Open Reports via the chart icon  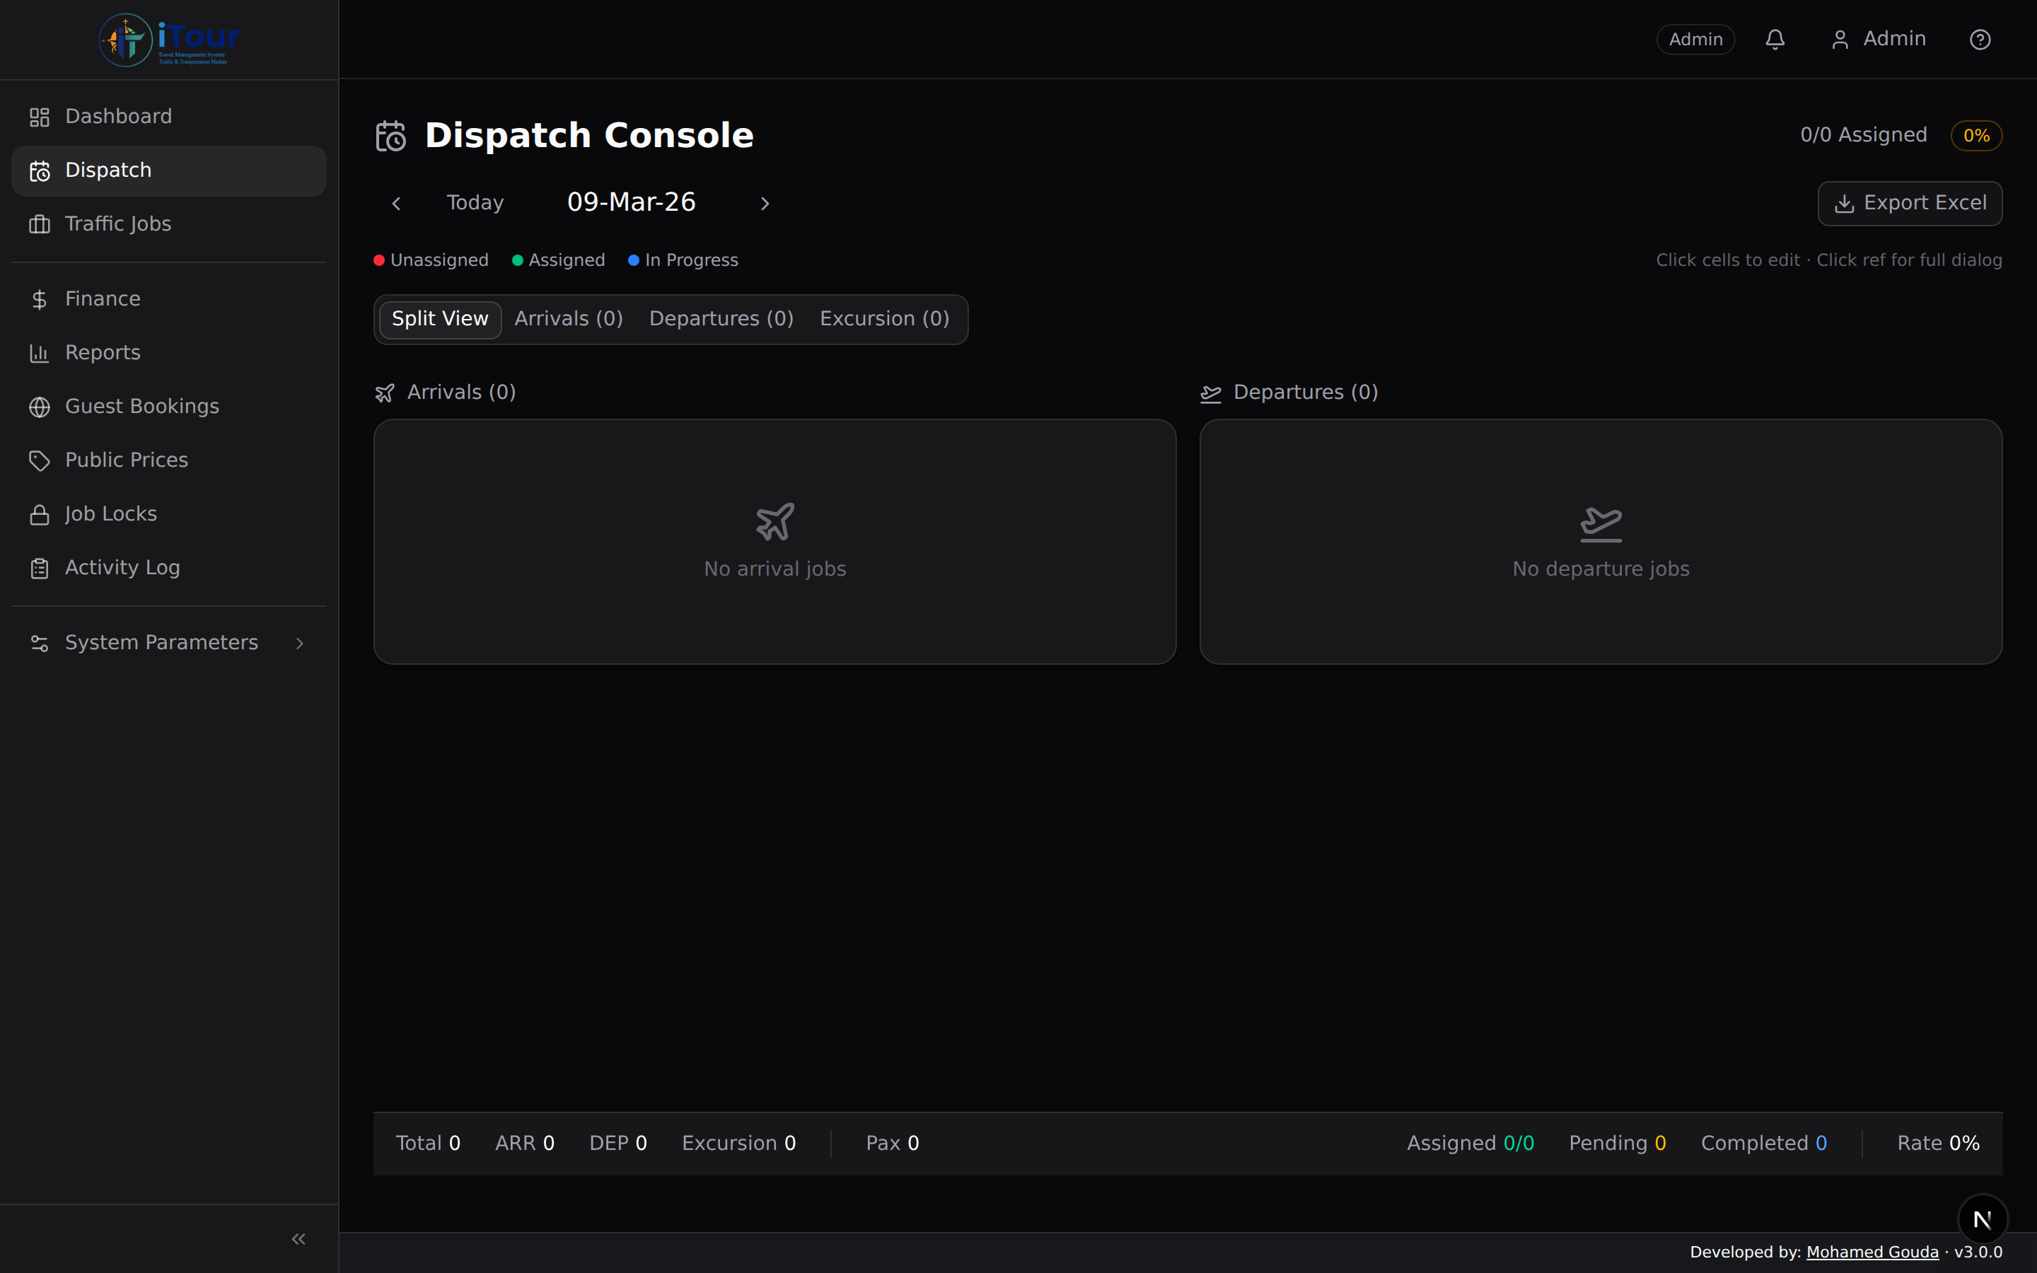pyautogui.click(x=40, y=352)
